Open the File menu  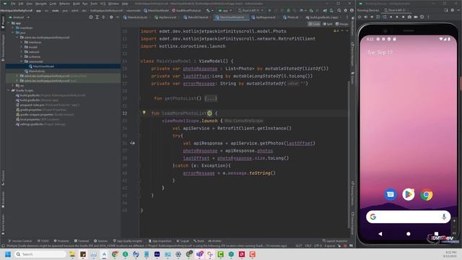pos(13,4)
